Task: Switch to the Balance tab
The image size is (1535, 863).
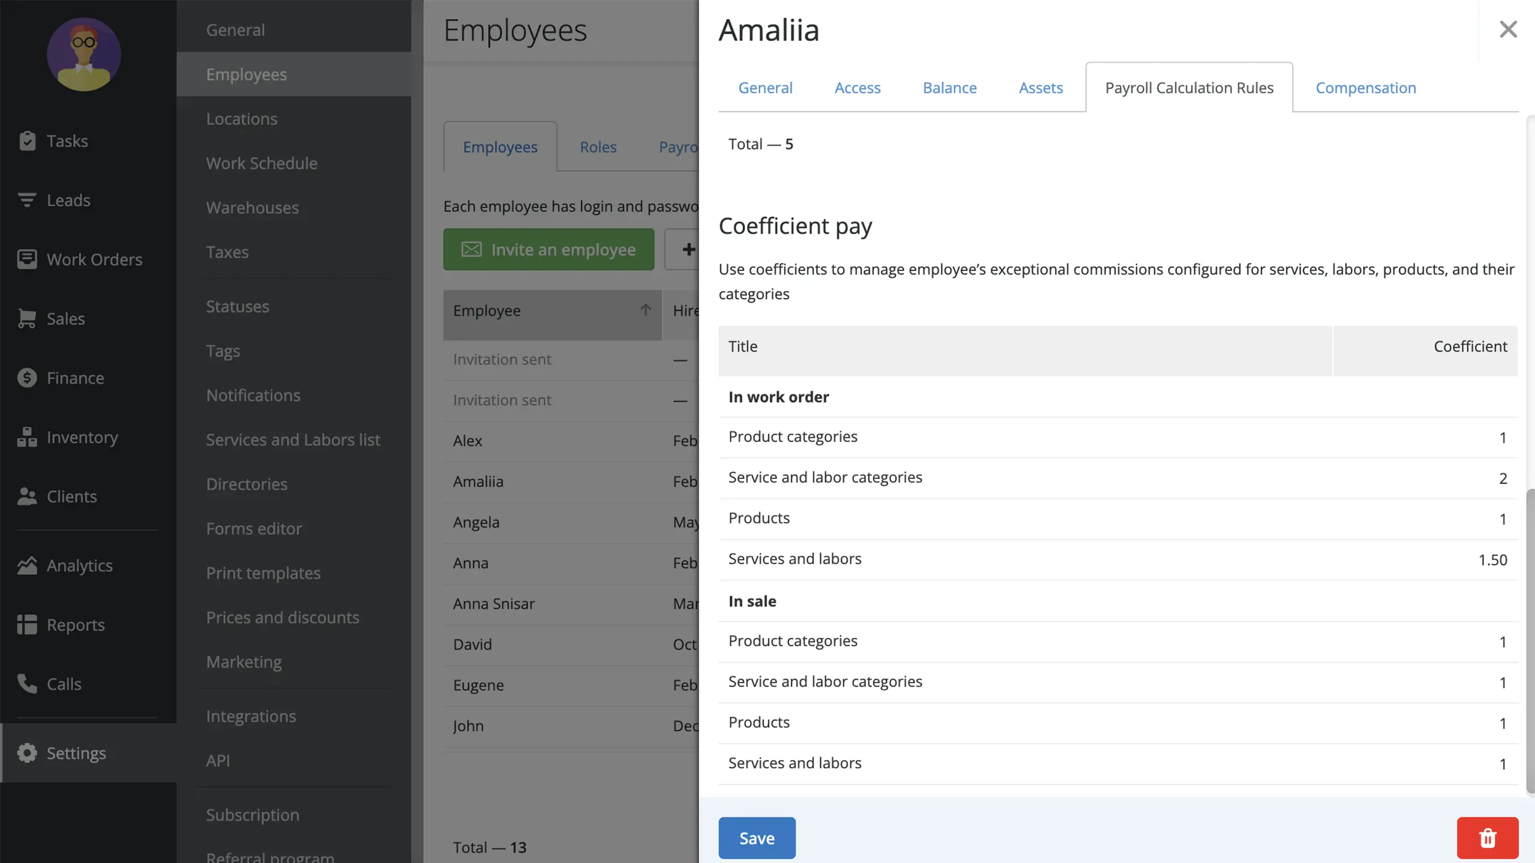Action: point(949,86)
